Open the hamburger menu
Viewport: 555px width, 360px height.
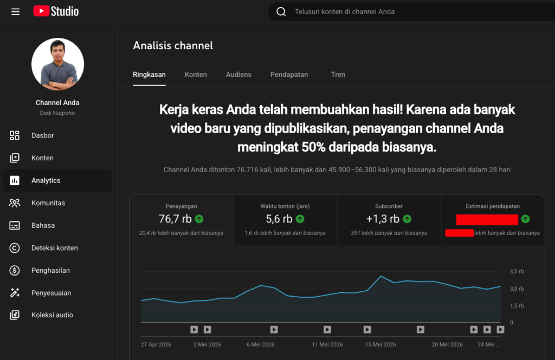(x=15, y=12)
